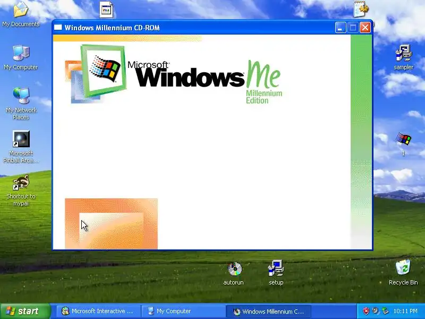Click the 10:11 PM clock
The image size is (425, 319).
point(405,311)
